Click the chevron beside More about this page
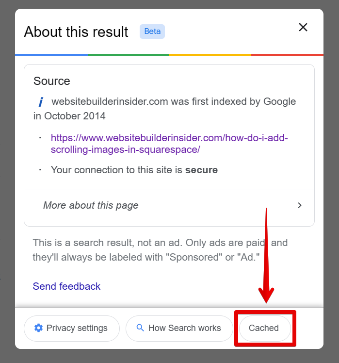339x363 pixels. 300,205
